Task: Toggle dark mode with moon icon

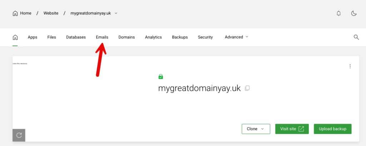Action: coord(354,13)
